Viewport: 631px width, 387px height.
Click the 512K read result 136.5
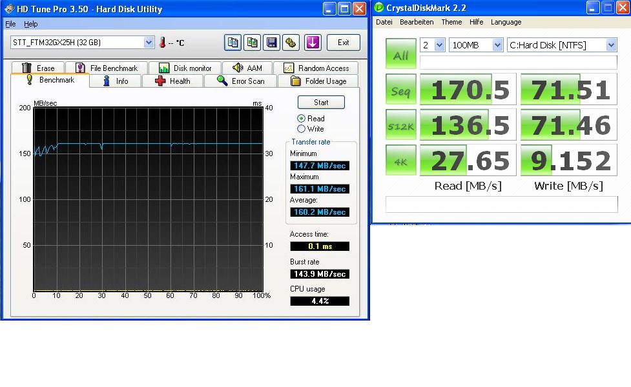pyautogui.click(x=468, y=125)
